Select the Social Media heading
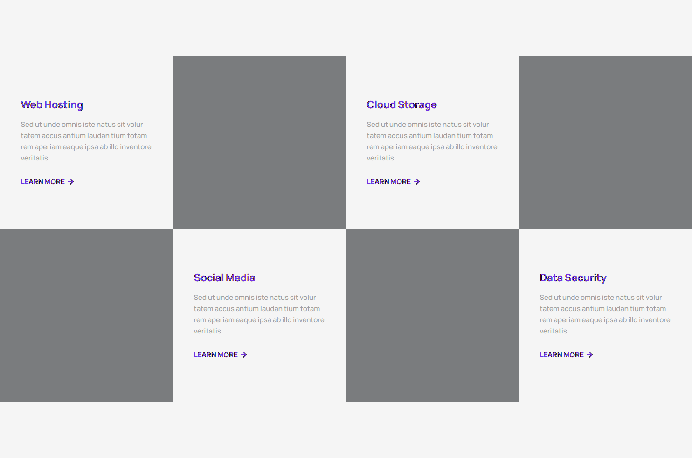The width and height of the screenshot is (692, 458). coord(224,278)
